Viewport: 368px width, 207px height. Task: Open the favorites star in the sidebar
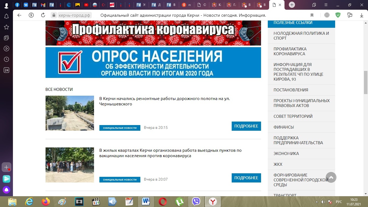pos(6,27)
